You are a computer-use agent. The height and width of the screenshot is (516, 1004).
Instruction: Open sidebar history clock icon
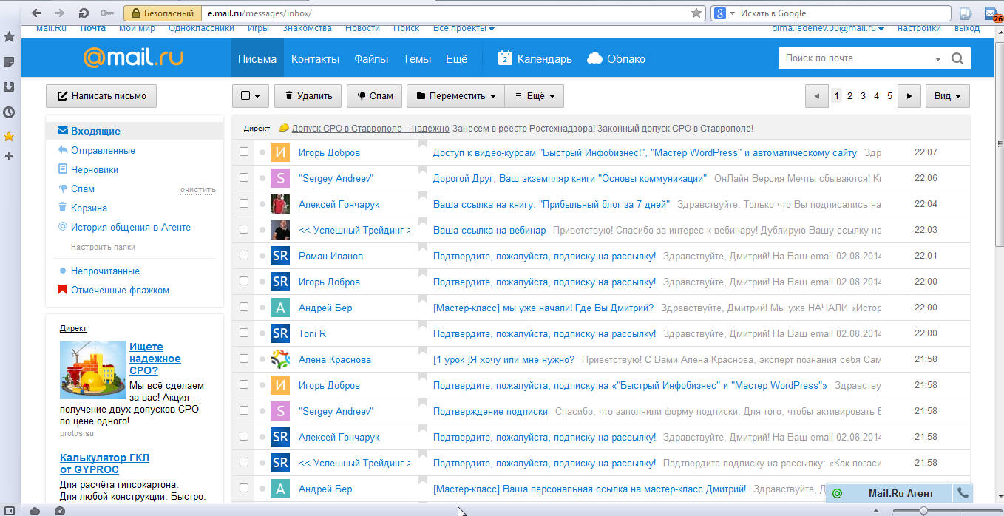tap(9, 112)
